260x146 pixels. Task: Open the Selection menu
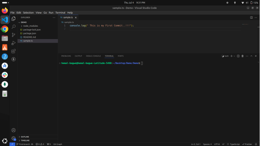tap(28, 13)
